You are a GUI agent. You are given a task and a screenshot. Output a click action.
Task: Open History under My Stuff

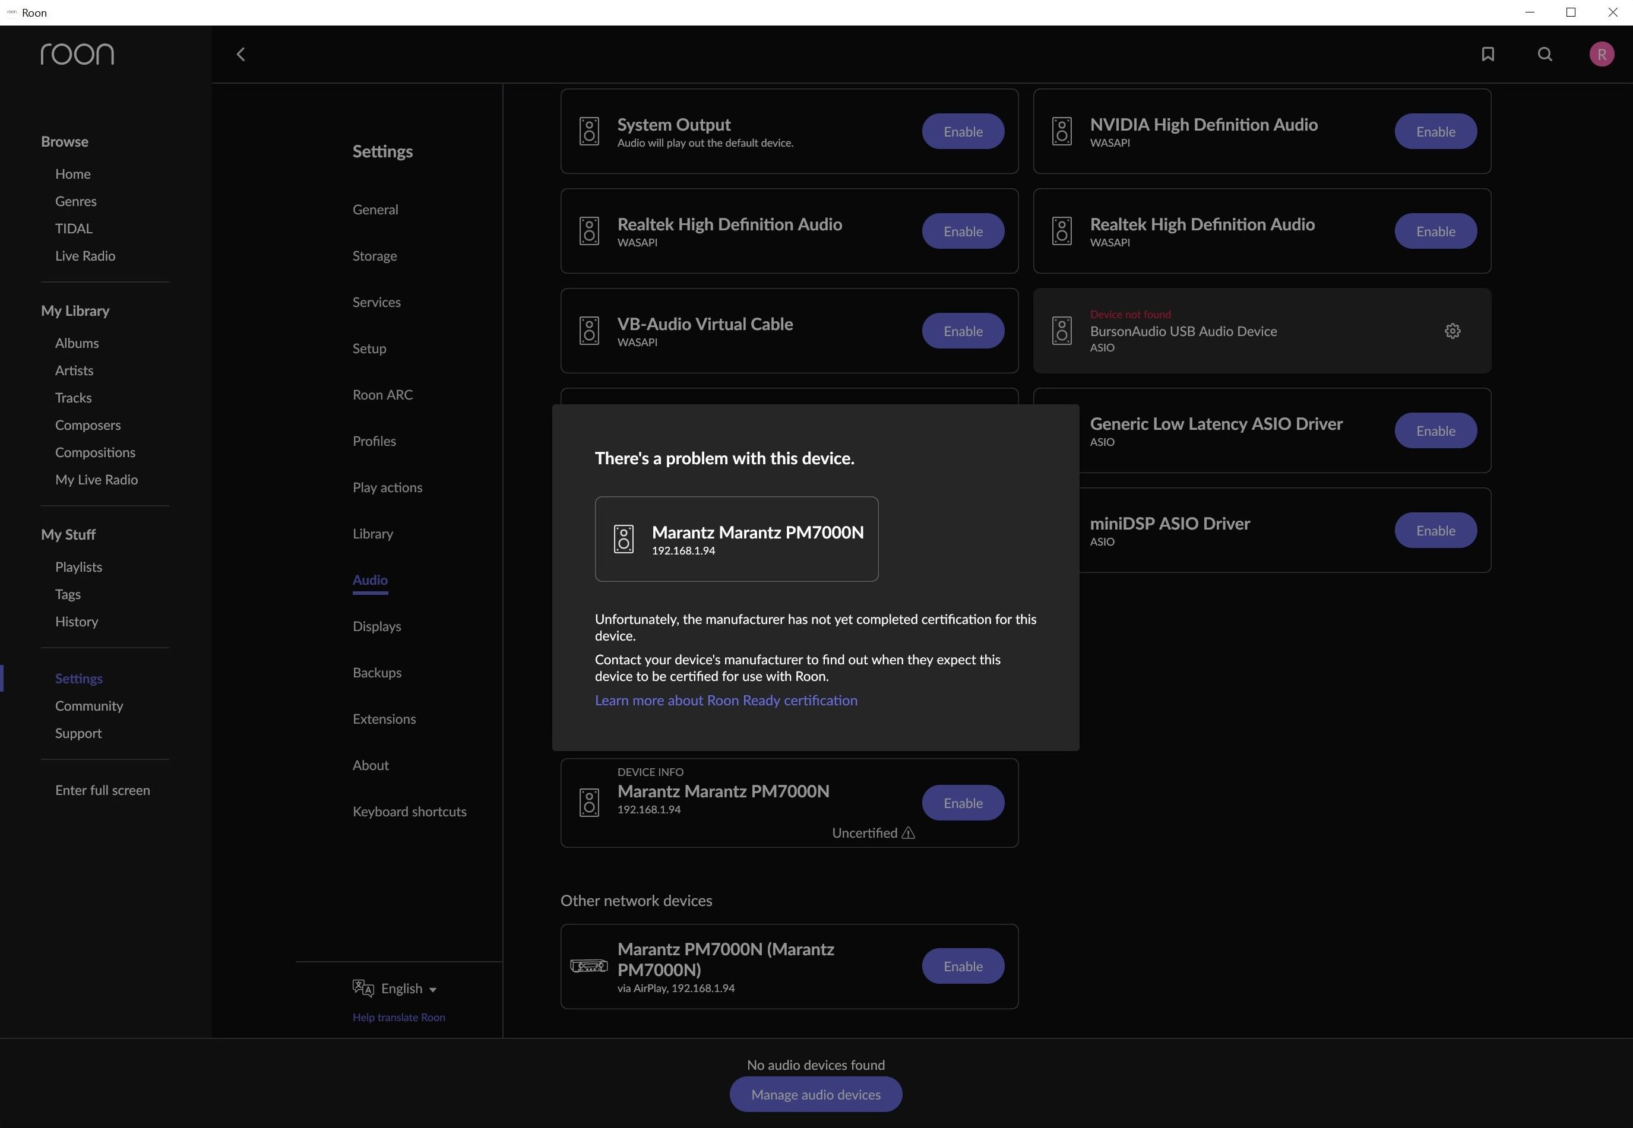click(x=77, y=622)
